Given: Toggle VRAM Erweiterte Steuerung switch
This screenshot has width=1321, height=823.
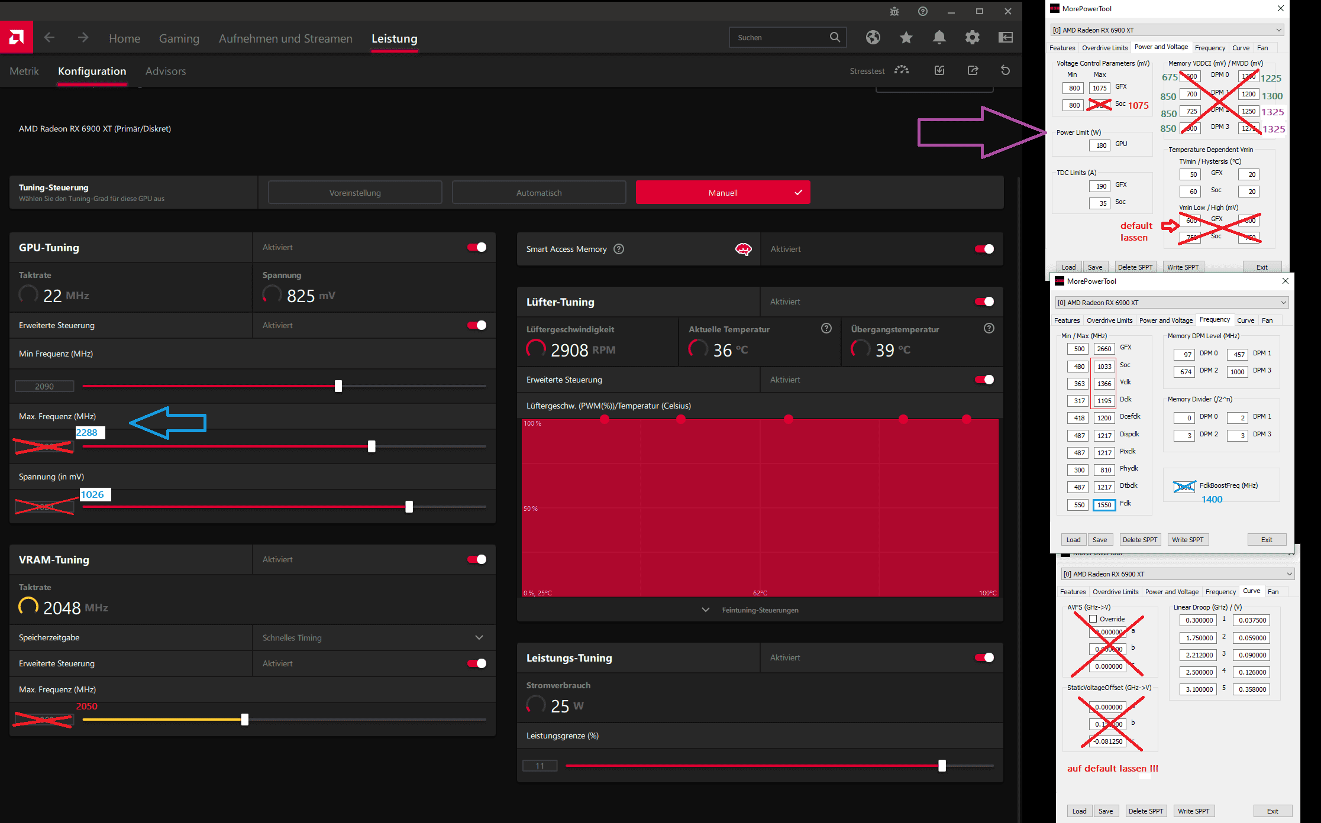Looking at the screenshot, I should coord(477,663).
